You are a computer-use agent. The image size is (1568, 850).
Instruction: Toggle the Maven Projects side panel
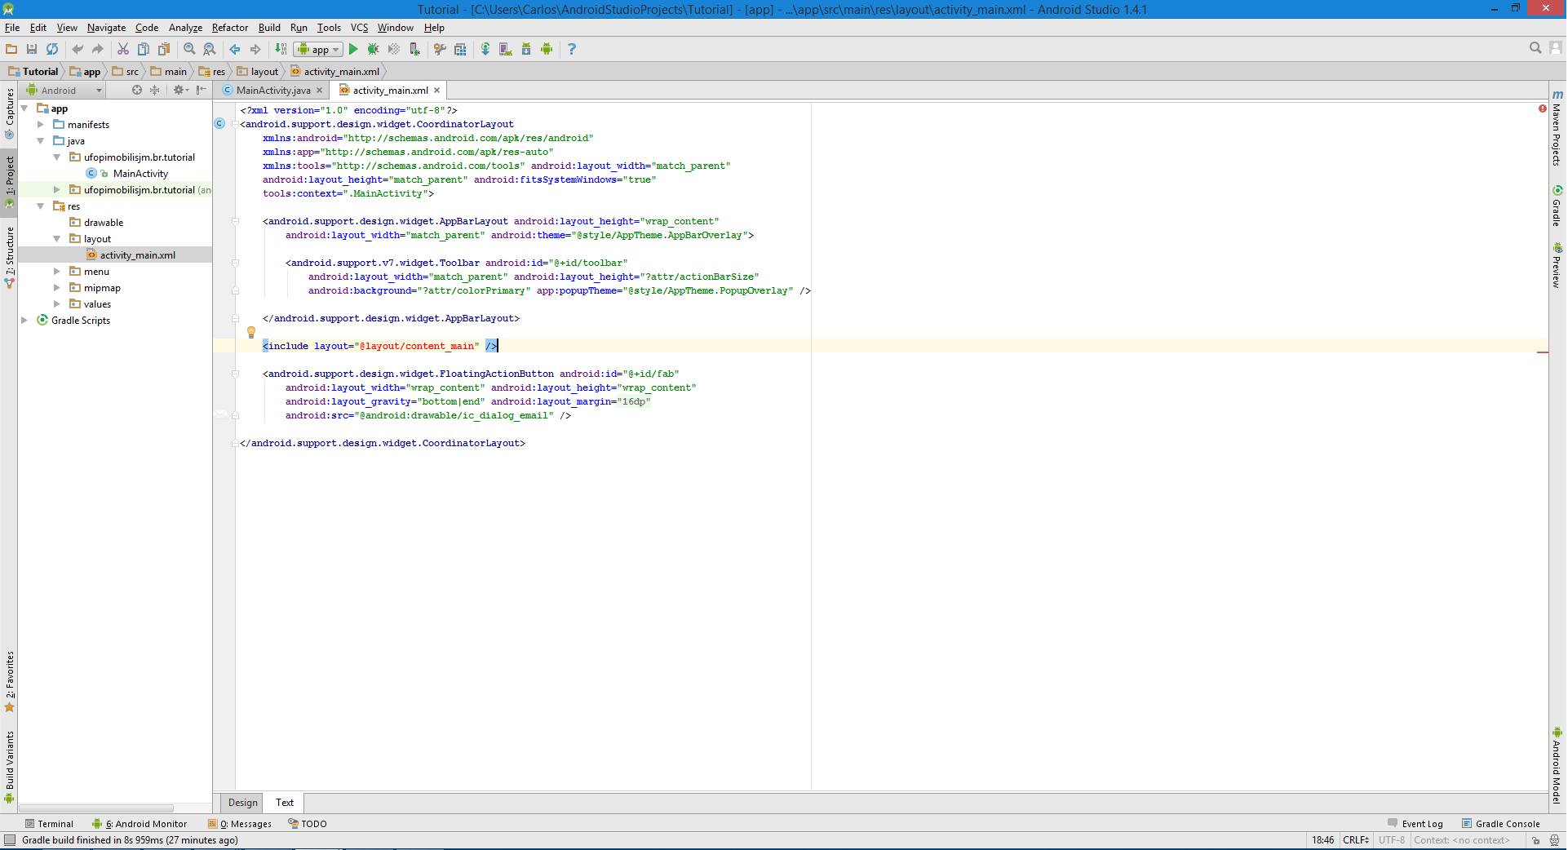(x=1557, y=128)
